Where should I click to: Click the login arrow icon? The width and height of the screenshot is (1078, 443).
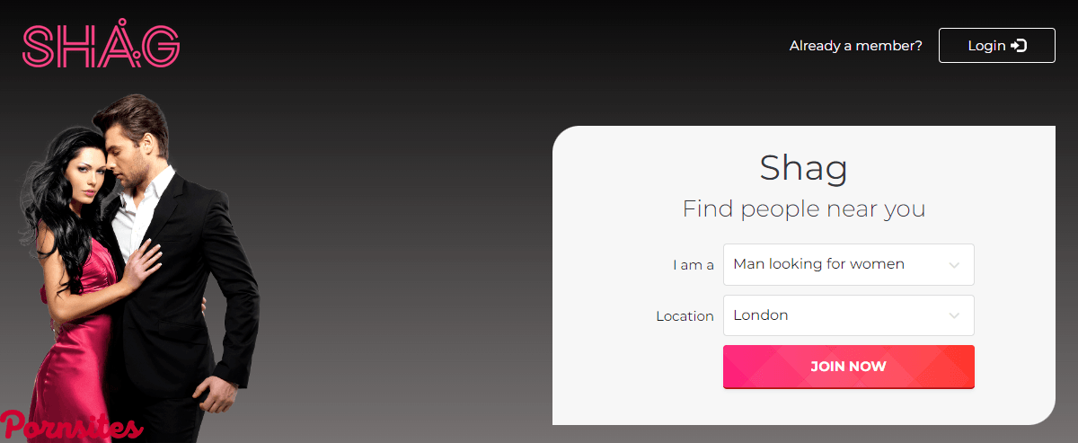pyautogui.click(x=1019, y=45)
